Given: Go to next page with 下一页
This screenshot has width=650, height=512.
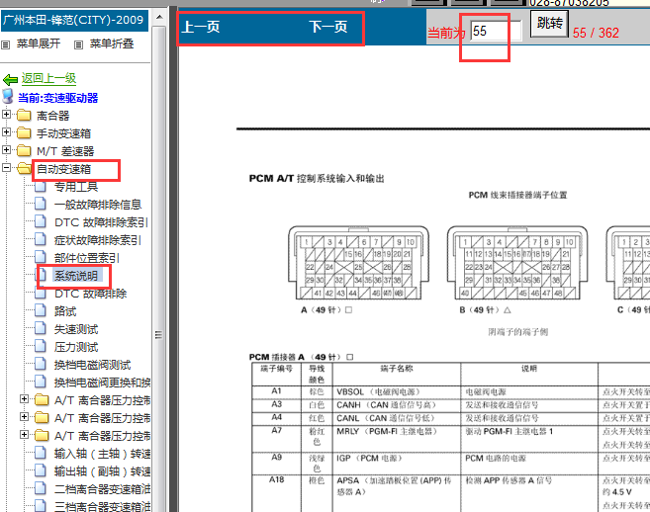Looking at the screenshot, I should pyautogui.click(x=327, y=28).
